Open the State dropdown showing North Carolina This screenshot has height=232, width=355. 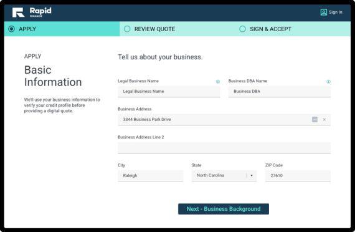[224, 176]
